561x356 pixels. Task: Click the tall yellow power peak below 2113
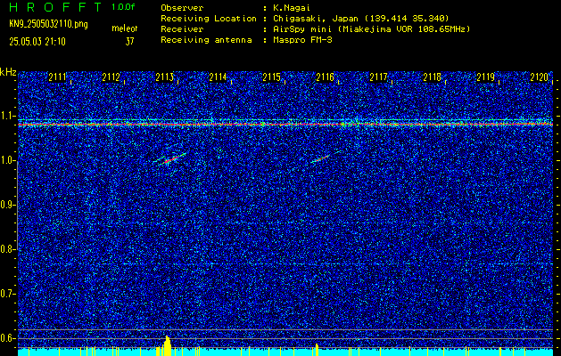click(x=167, y=345)
